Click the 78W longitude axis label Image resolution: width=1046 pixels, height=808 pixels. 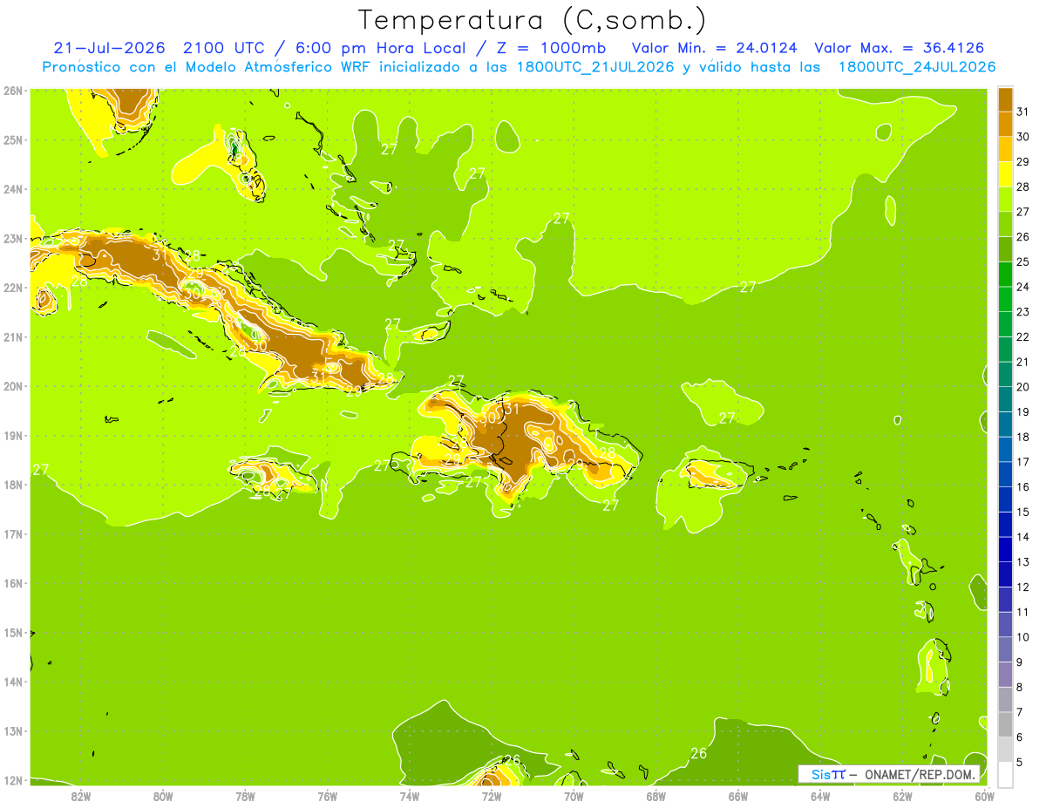245,796
